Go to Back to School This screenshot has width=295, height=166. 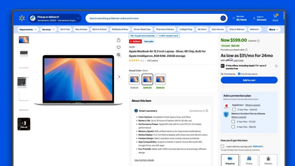[99, 30]
